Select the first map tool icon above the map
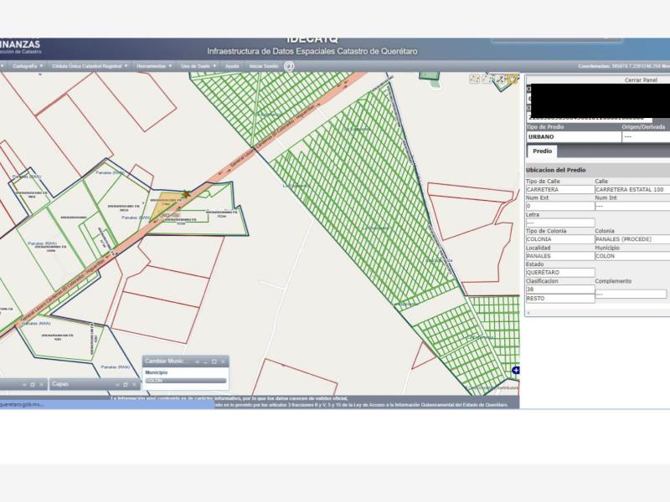 (474, 79)
